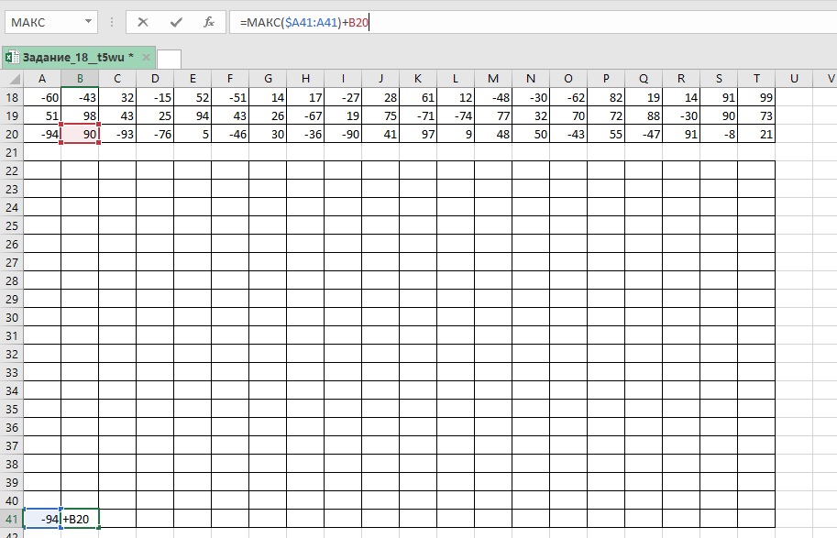This screenshot has height=538, width=837.
Task: Confirm the formula with the checkmark icon
Action: [175, 22]
